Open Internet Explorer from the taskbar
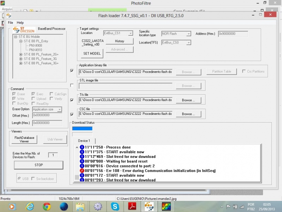The height and width of the screenshot is (212, 282). [x=30, y=206]
